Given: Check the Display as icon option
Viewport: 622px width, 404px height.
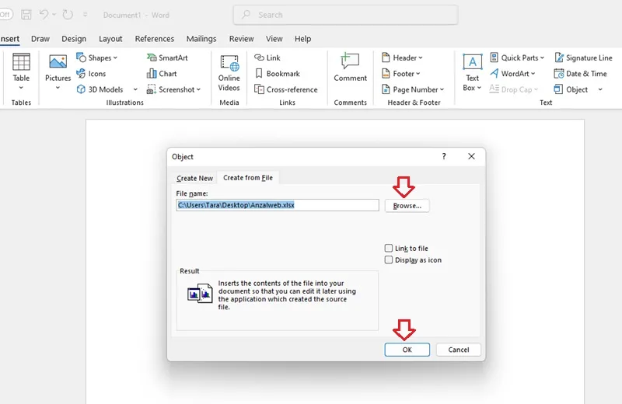Looking at the screenshot, I should (x=389, y=259).
